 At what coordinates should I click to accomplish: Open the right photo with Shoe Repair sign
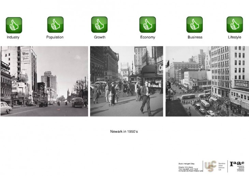click(207, 81)
